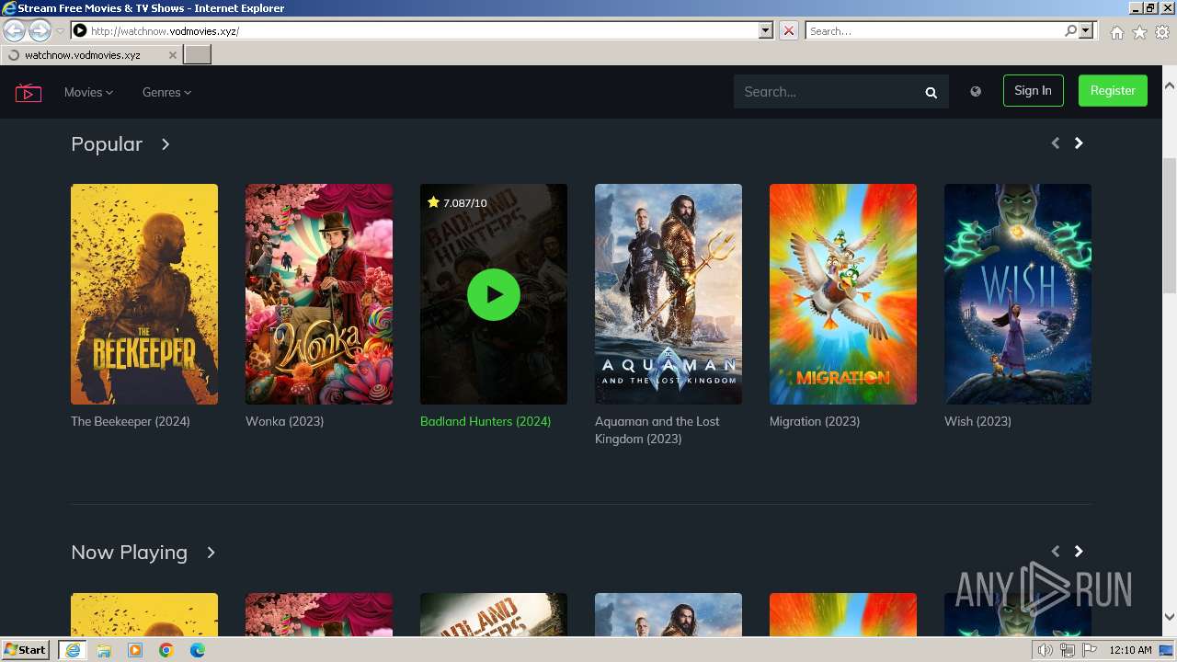Click the volume speaker tray icon
Viewport: 1177px width, 662px height.
[1046, 651]
